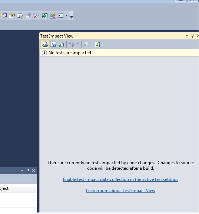The image size is (199, 214).
Task: Open Team Explorer from toolbar
Action: coord(20,16)
